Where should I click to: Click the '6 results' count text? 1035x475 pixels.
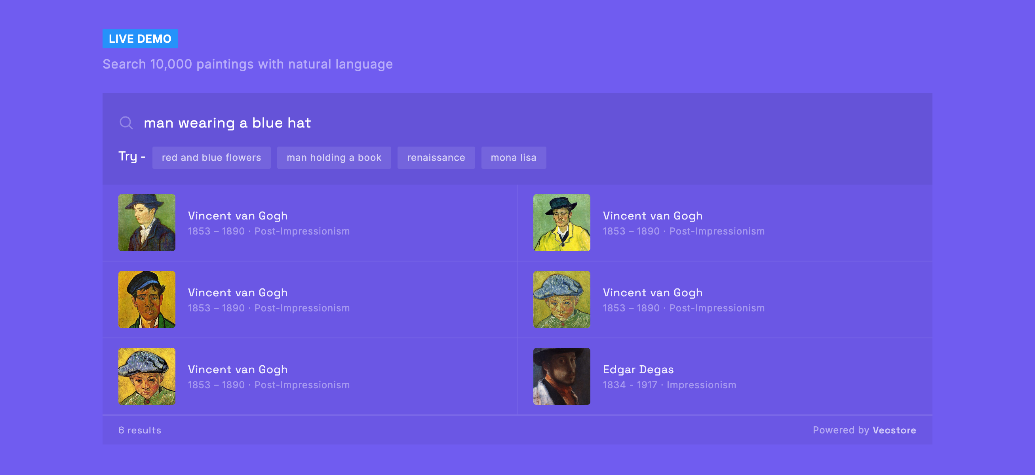coord(139,430)
